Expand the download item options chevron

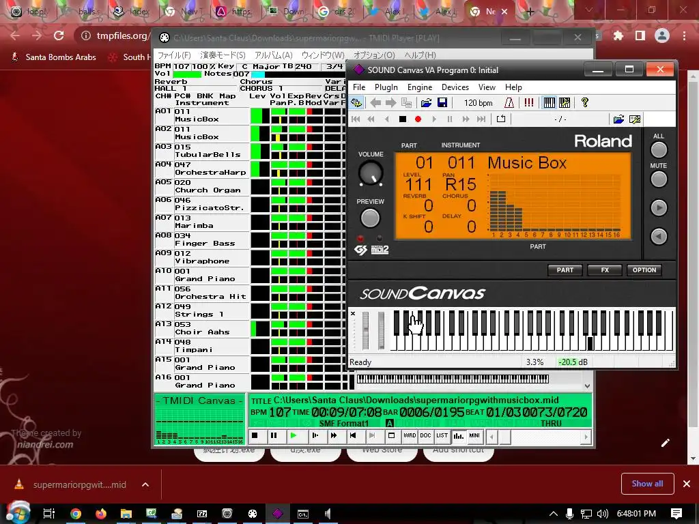(x=145, y=484)
